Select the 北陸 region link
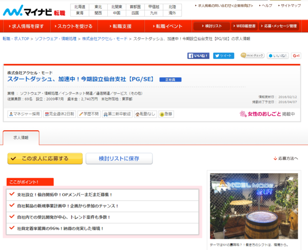The image size is (308, 250). [172, 7]
